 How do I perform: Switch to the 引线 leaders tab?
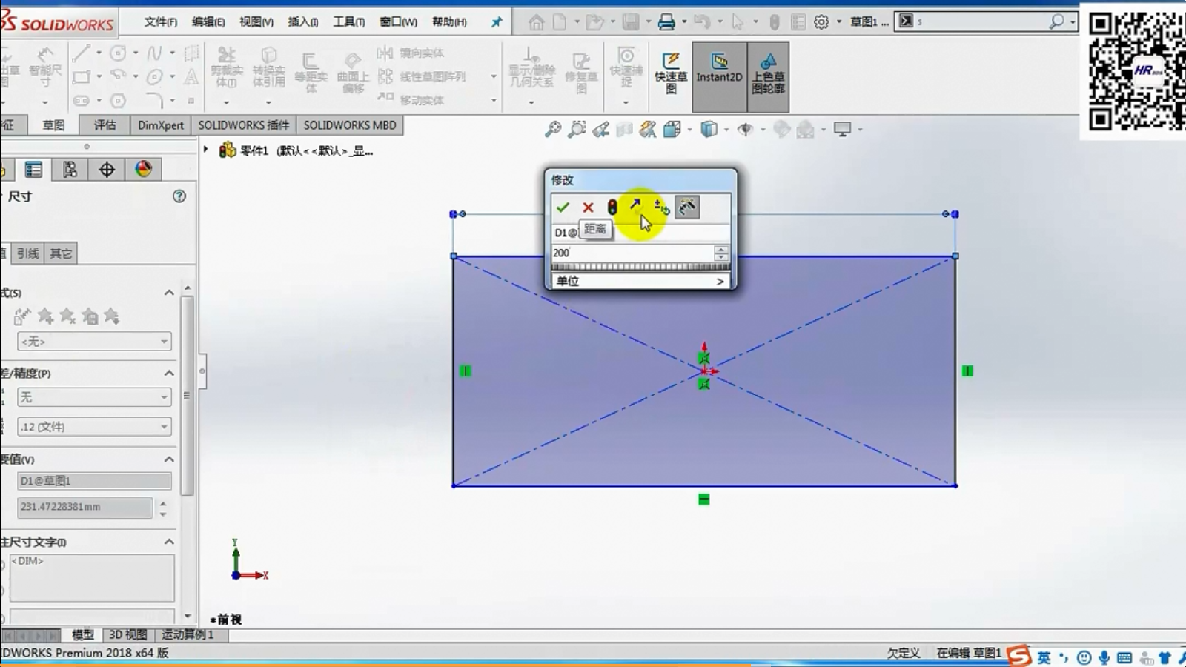tap(28, 253)
